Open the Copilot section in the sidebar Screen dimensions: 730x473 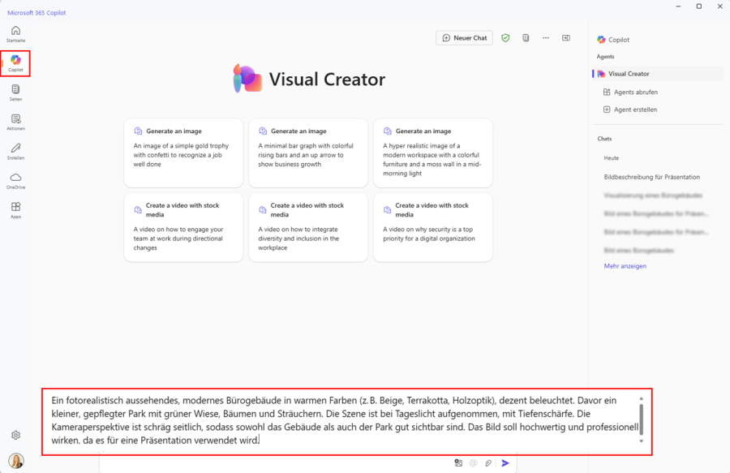[x=15, y=62]
